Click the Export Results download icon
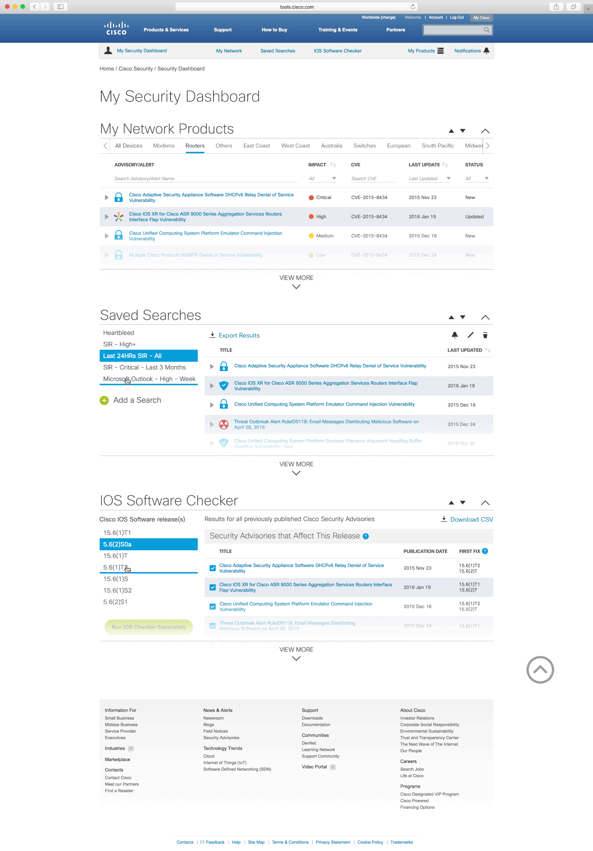Viewport: 593px width, 851px height. coord(212,335)
